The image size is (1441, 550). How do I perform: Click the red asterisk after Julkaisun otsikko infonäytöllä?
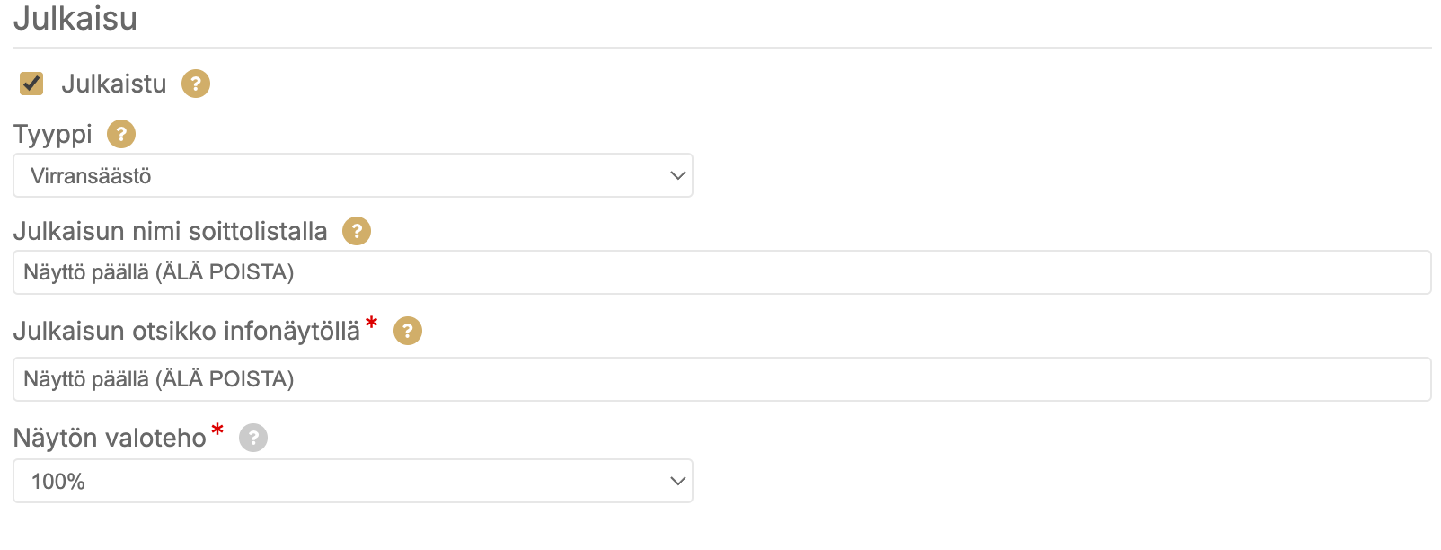click(372, 324)
